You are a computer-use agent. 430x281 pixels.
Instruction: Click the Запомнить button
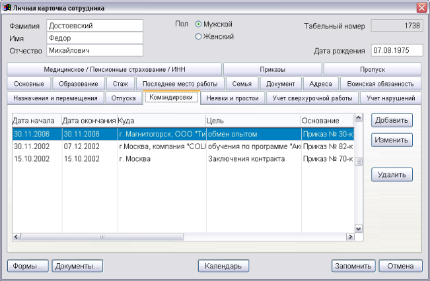point(353,266)
